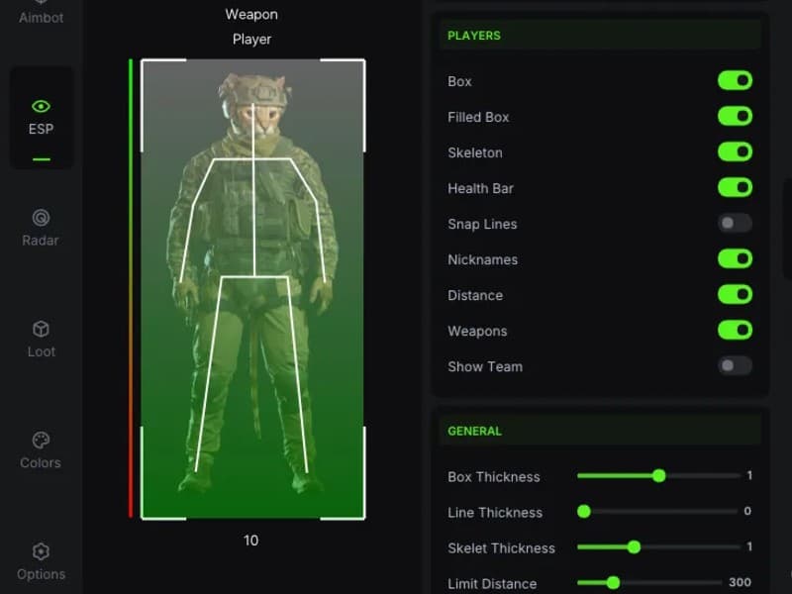
Task: Click the Line Thickness slider handle
Action: tap(584, 512)
